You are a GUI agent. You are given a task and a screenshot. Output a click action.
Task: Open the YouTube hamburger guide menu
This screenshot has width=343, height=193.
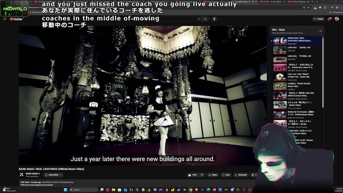point(5,19)
